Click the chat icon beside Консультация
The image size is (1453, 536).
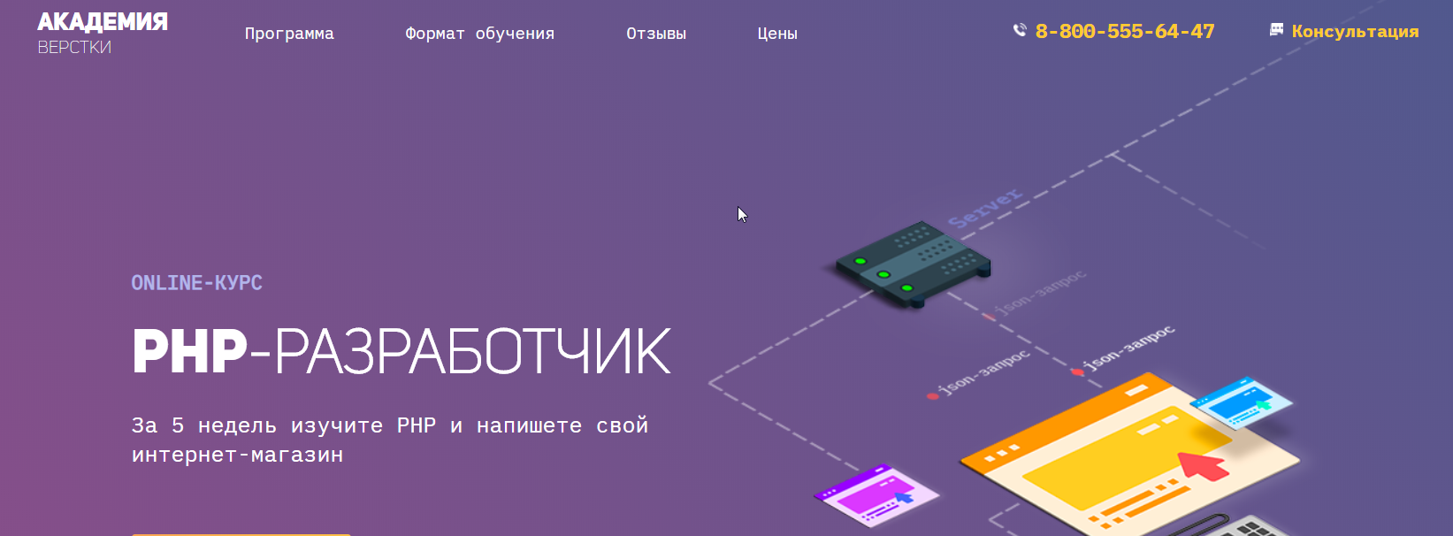coord(1276,30)
